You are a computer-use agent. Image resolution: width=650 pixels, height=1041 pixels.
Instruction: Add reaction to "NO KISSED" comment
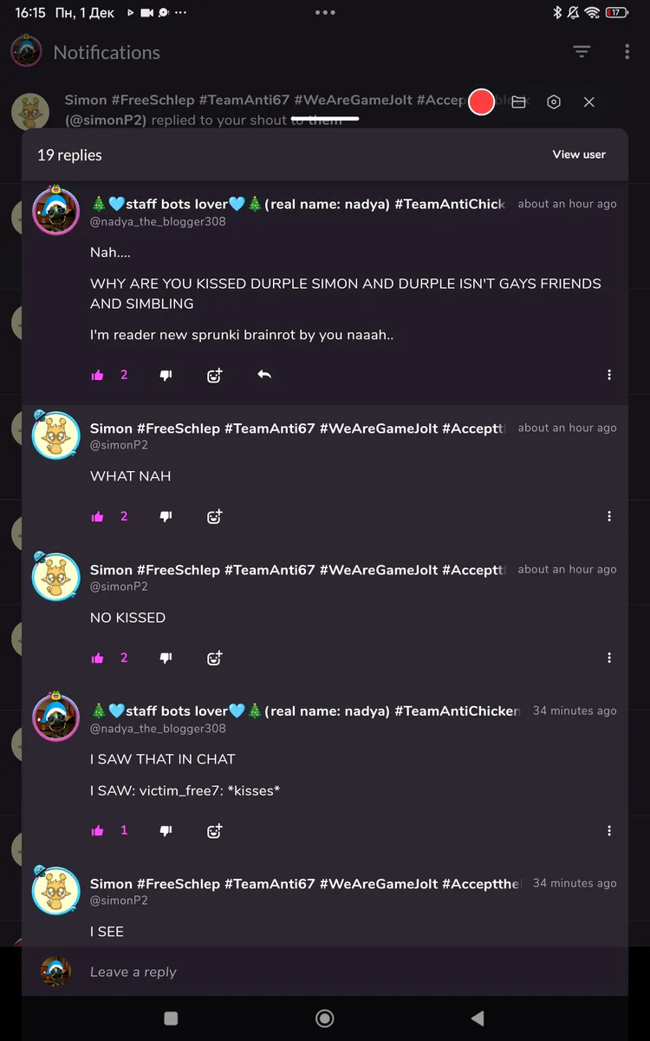pos(214,658)
